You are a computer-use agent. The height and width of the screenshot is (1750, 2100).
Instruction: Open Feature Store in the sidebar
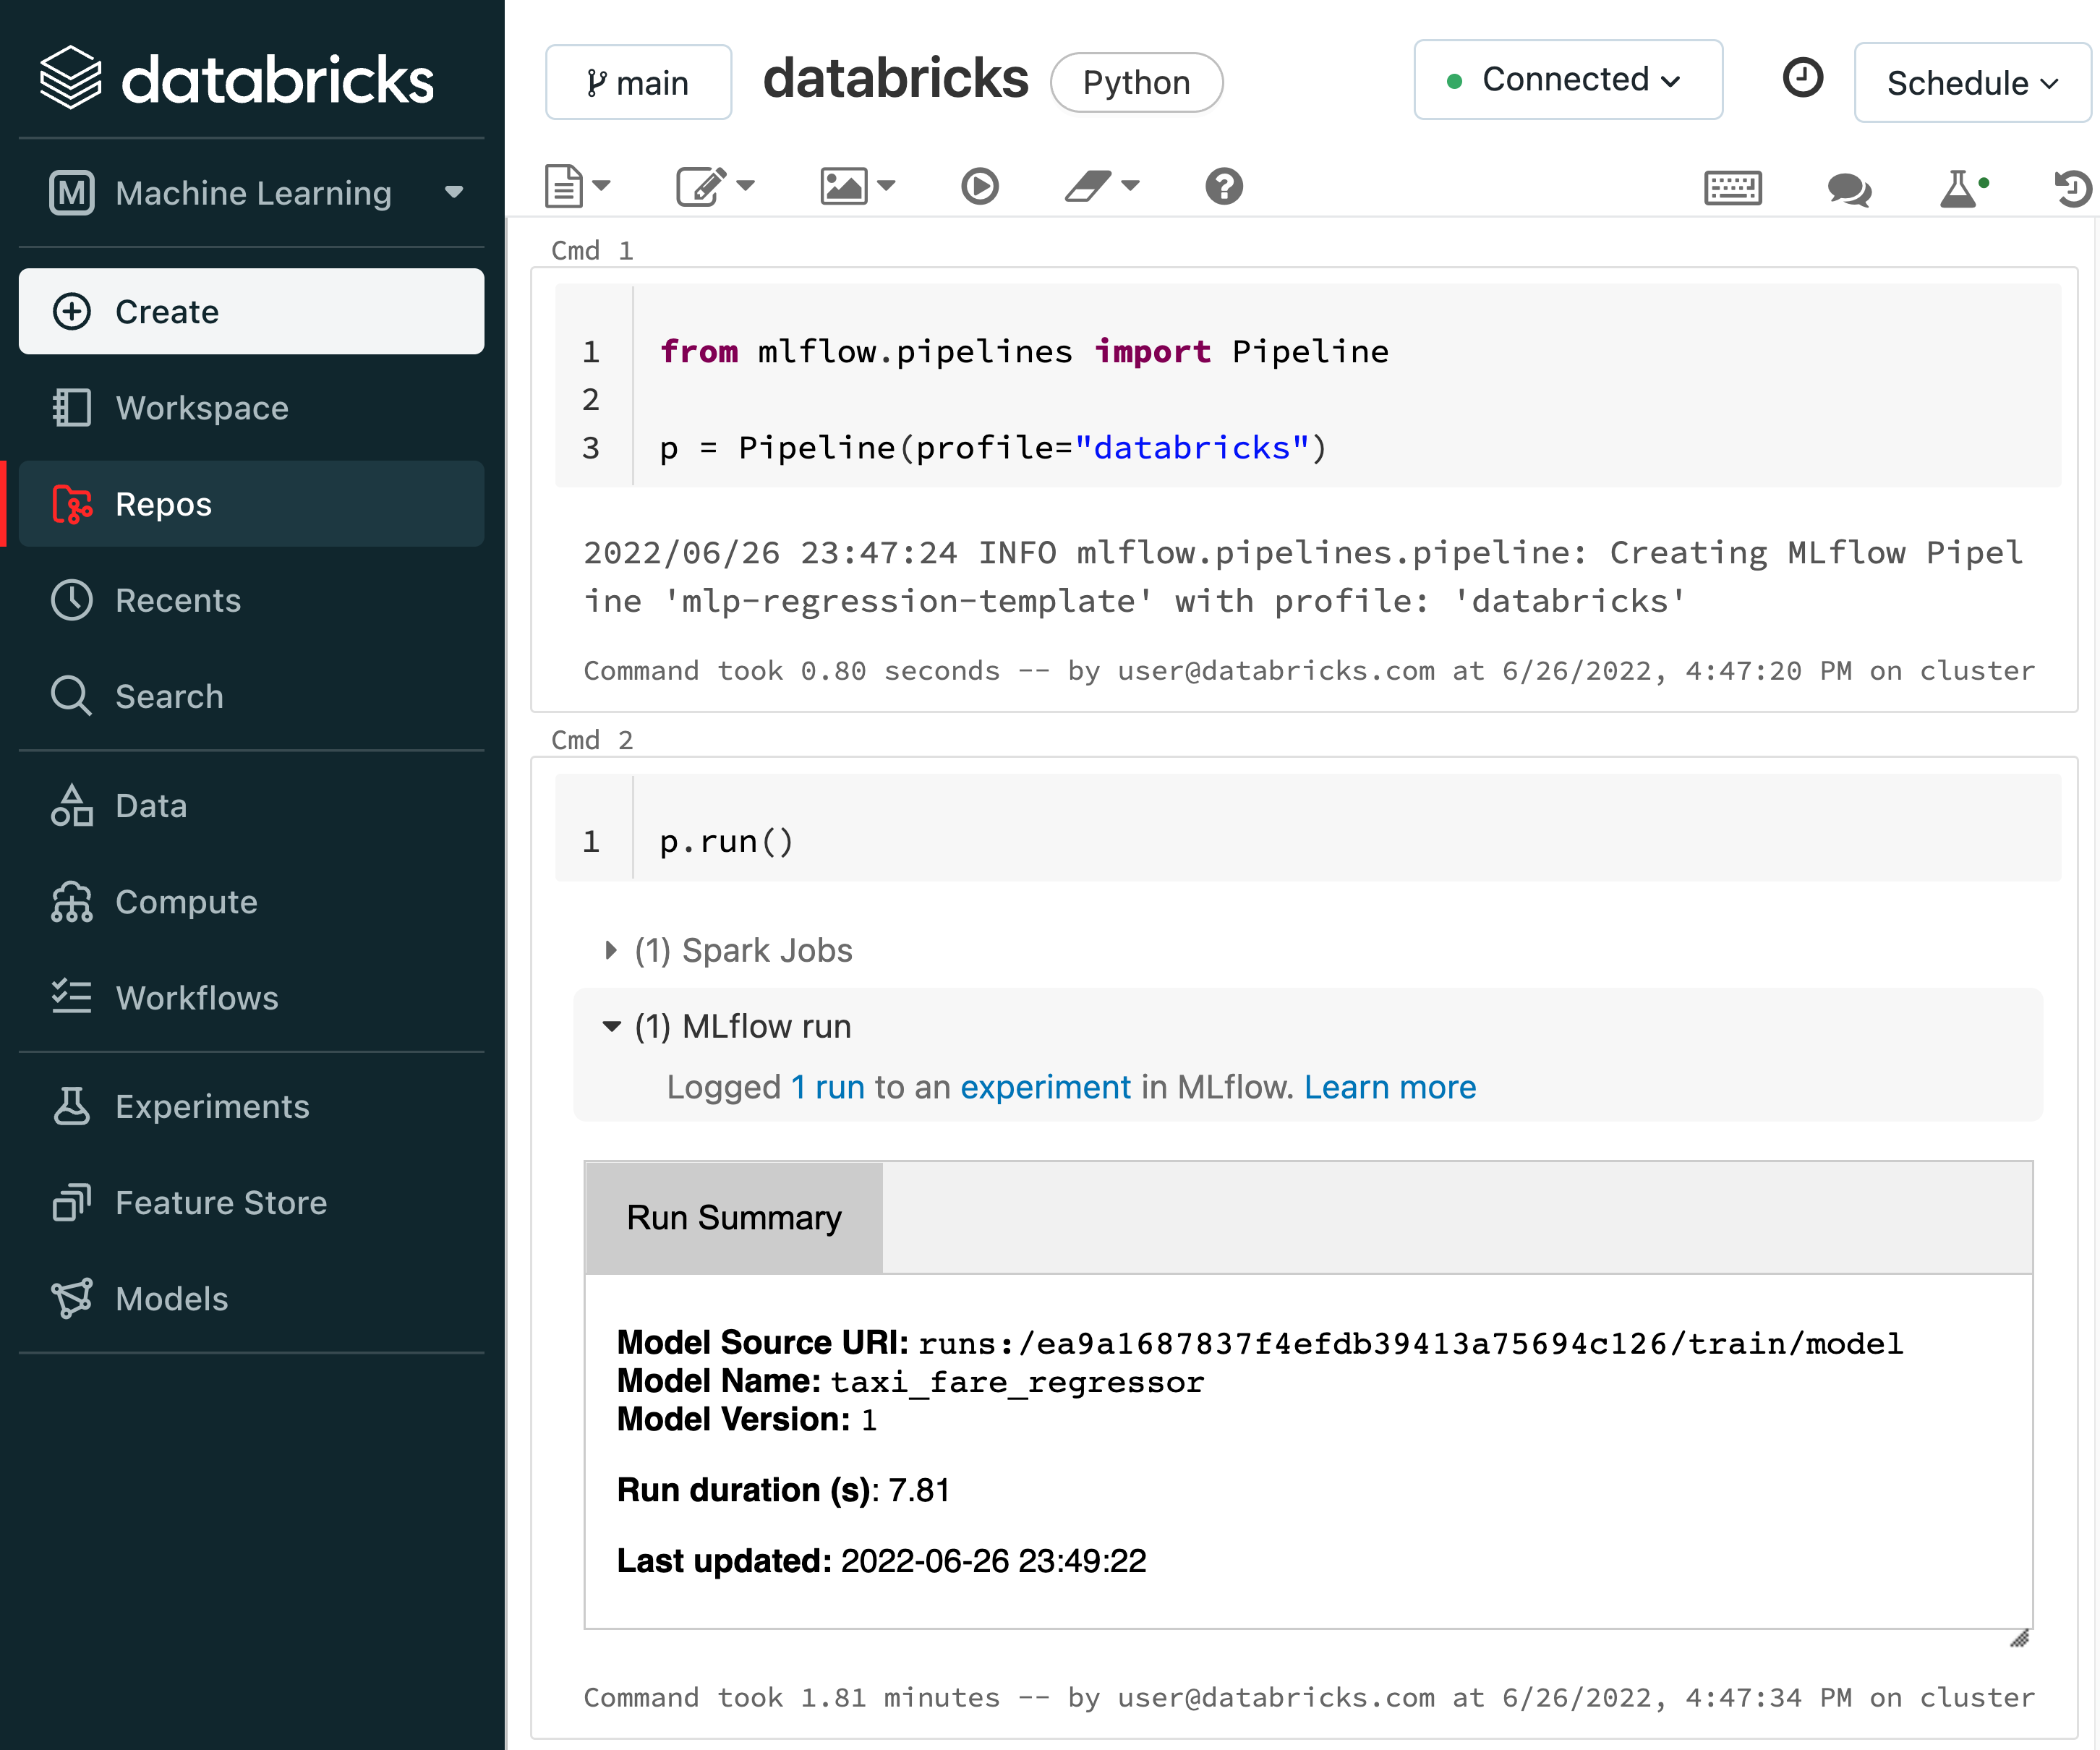coord(251,1202)
